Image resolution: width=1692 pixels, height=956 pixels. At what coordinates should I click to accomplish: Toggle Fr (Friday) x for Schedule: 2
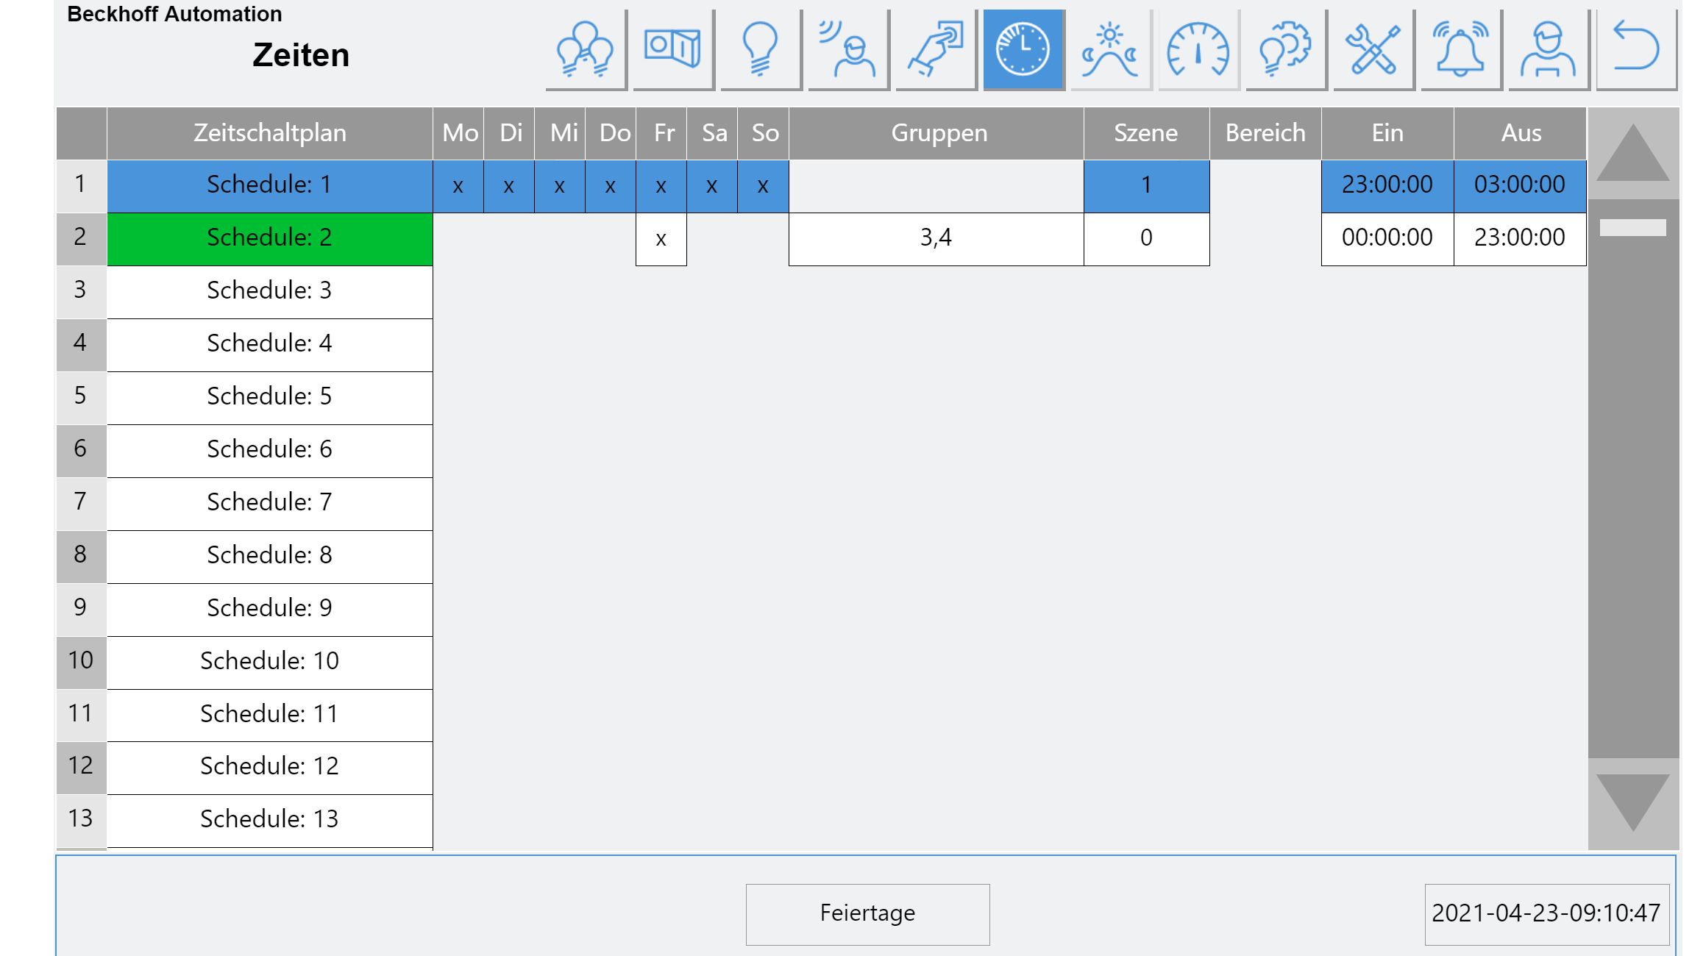coord(661,239)
